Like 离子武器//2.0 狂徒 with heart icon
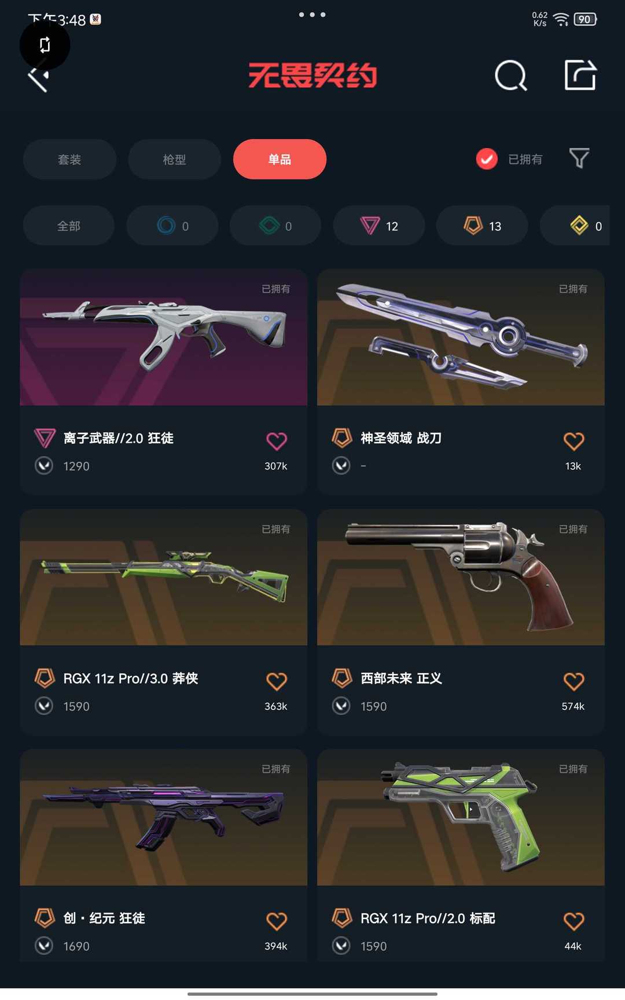This screenshot has height=1000, width=625. (277, 441)
